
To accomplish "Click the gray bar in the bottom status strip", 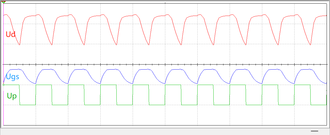I will tap(314, 131).
